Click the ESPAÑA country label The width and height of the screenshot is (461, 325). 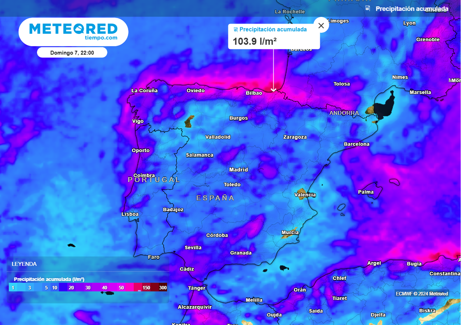pyautogui.click(x=215, y=198)
